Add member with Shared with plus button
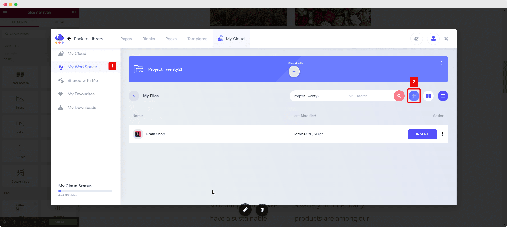The image size is (507, 227). point(294,72)
